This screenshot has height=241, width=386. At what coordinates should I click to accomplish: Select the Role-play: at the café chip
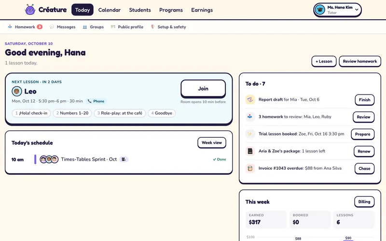pyautogui.click(x=120, y=113)
